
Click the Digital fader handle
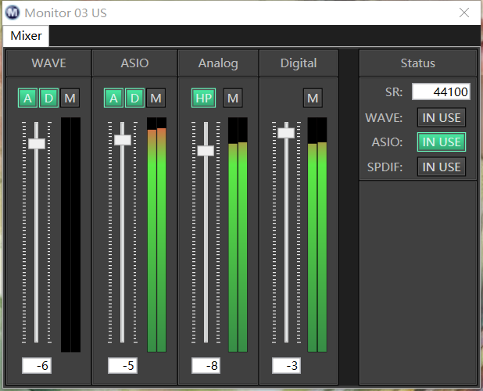286,132
